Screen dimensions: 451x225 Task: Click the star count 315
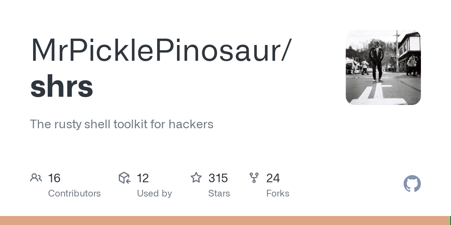pyautogui.click(x=218, y=178)
